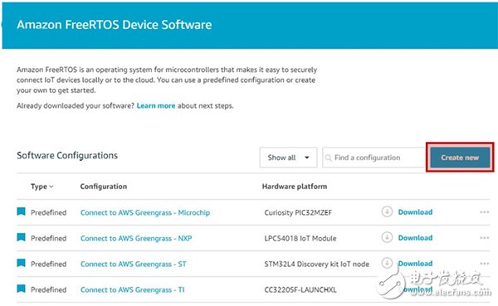Click the Software Configurations heading

coord(67,156)
